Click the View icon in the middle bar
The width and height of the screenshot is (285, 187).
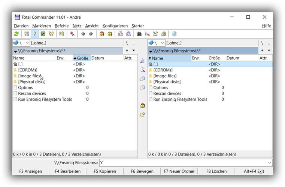click(142, 61)
